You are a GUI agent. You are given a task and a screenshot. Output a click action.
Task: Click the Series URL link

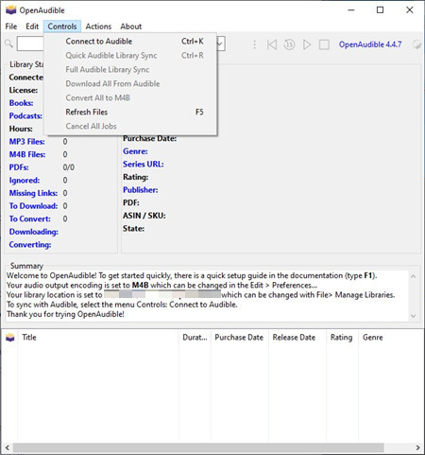coord(144,165)
